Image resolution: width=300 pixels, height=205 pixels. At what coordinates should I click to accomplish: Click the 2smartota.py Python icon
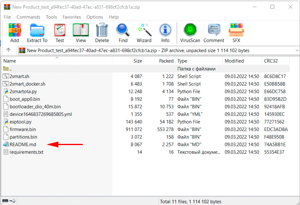coord(6,91)
